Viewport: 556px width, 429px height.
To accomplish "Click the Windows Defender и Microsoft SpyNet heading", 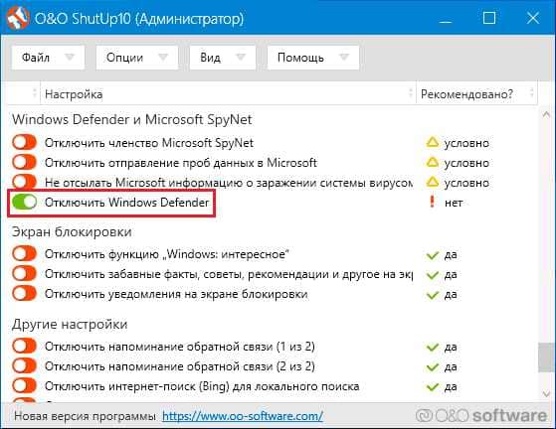I will point(132,119).
